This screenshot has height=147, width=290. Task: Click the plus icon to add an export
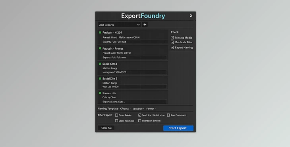click(145, 25)
